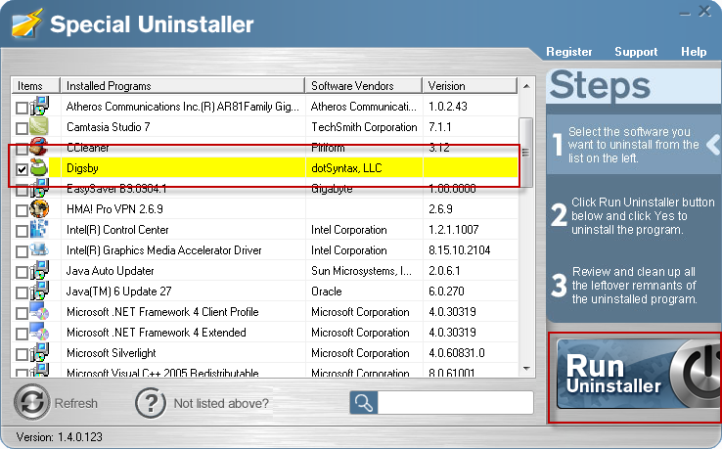Screen dimensions: 722x449
Task: Check the Java Auto Updater checkbox
Action: point(22,272)
